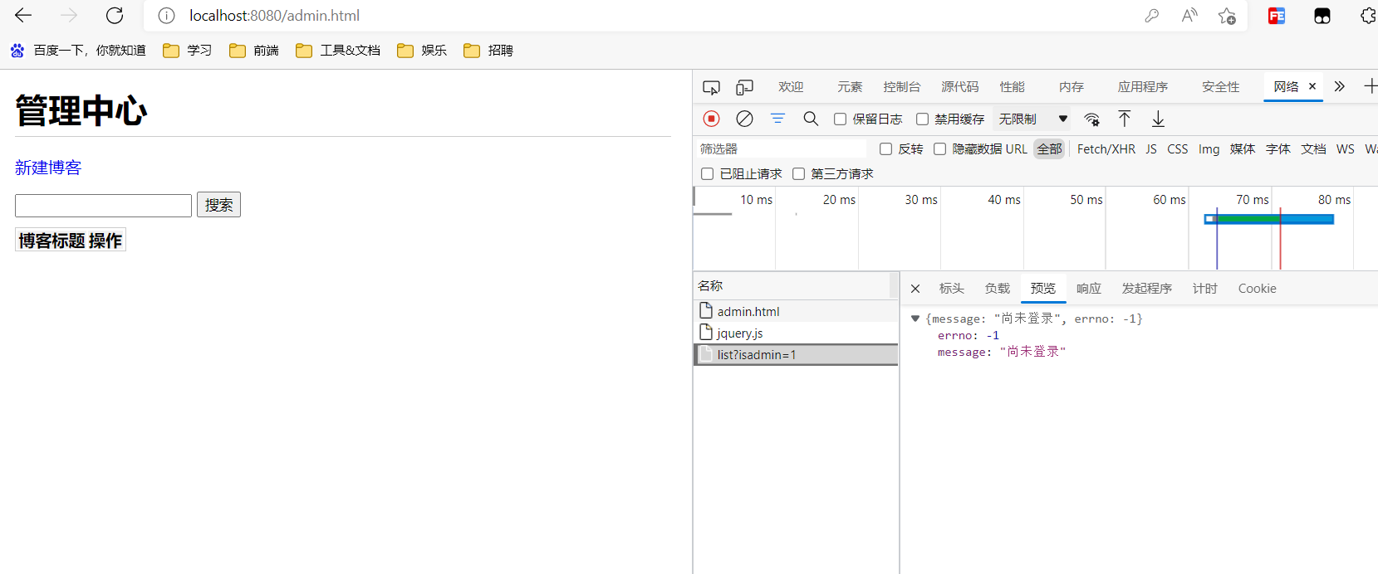Toggle 隐藏数据 URL checkbox
Viewport: 1378px width, 574px height.
[x=940, y=149]
